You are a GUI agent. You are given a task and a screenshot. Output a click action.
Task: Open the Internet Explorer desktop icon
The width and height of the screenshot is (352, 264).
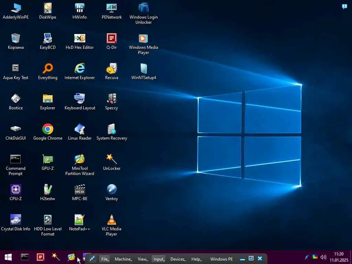(x=79, y=72)
